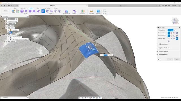Hide MeshBody1 with its eye icon
This screenshot has width=181, height=101.
(8, 30)
